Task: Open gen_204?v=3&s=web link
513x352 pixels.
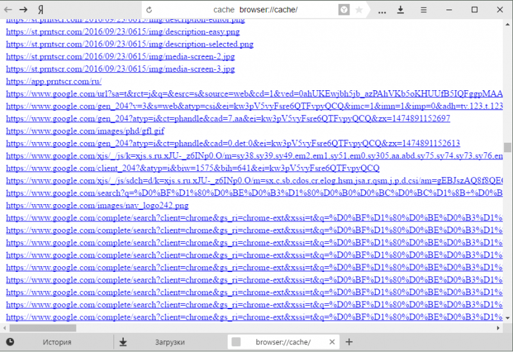Action: [254, 106]
